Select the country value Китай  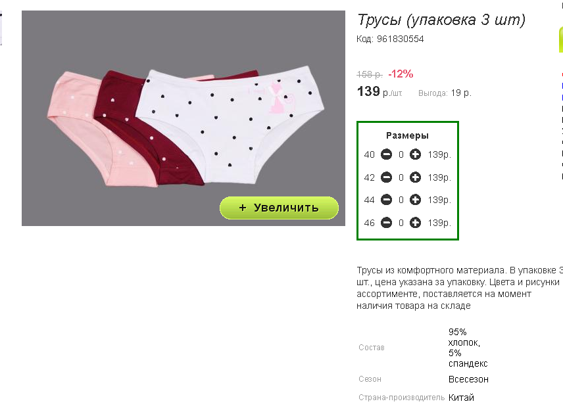(x=460, y=398)
